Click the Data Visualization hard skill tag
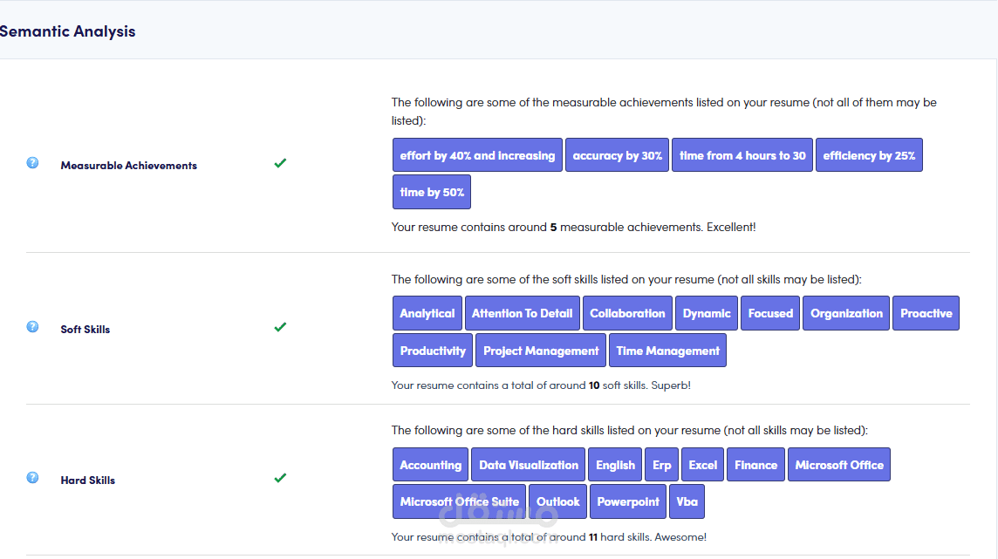The width and height of the screenshot is (998, 559). pyautogui.click(x=529, y=465)
